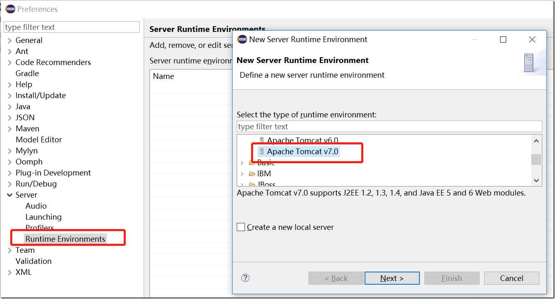Select Runtime Environments under Server
555x299 pixels.
(x=66, y=239)
